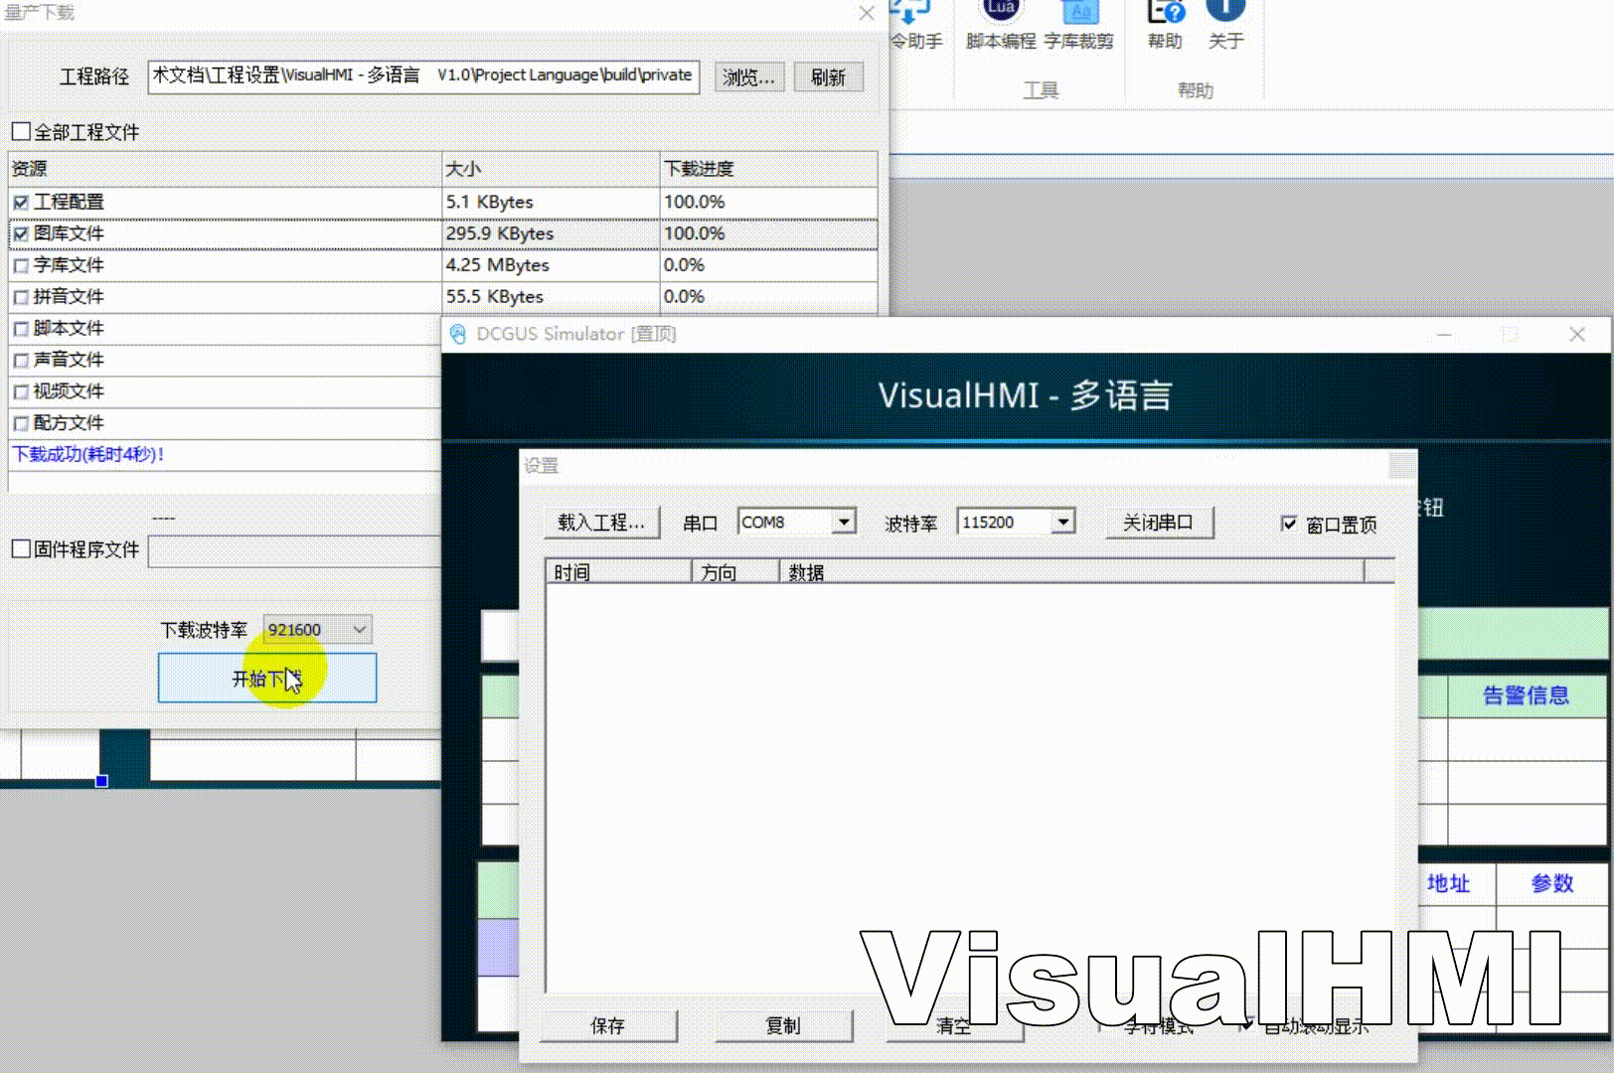Close the 设置 settings dialog
1614x1073 pixels.
coord(1401,465)
